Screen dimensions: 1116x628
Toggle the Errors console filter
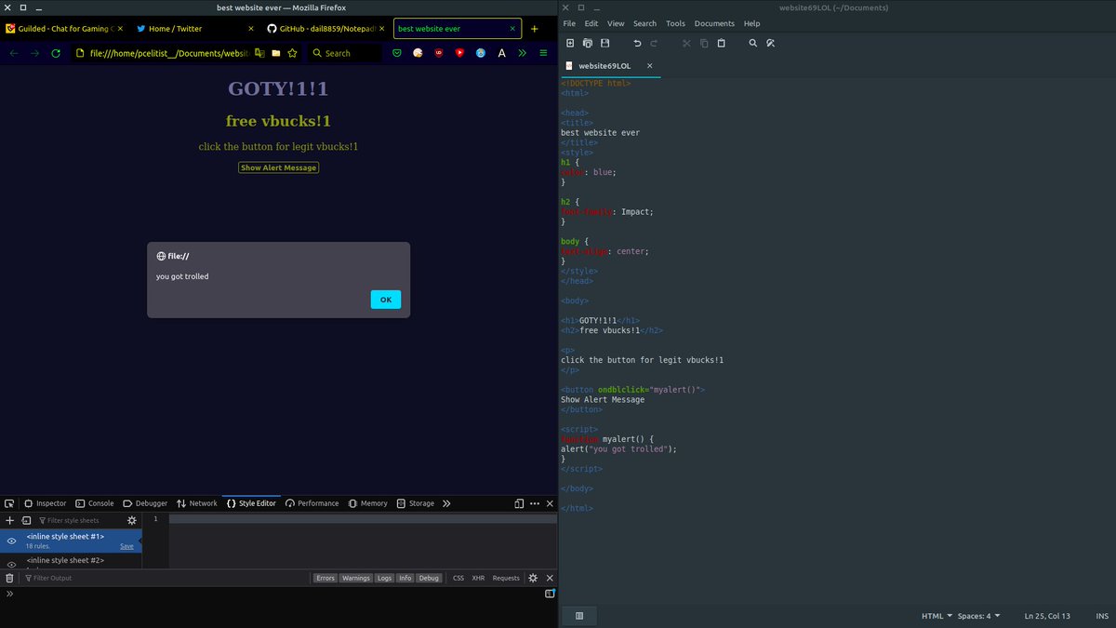[x=325, y=578]
